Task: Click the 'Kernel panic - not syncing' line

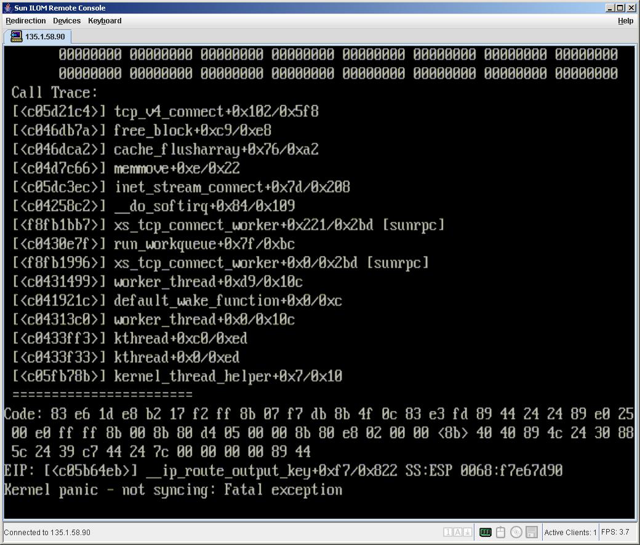Action: (173, 490)
